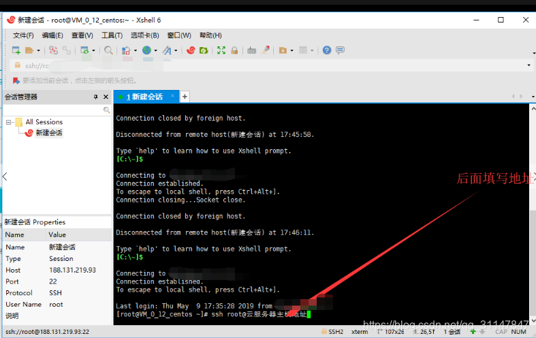This screenshot has height=338, width=536.
Task: Open the 编辑(E) menu
Action: click(52, 35)
